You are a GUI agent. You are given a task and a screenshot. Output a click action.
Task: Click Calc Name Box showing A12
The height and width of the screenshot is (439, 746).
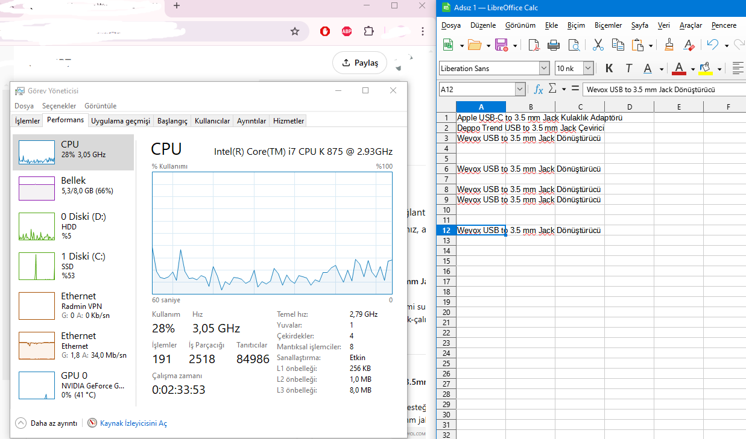pos(476,89)
